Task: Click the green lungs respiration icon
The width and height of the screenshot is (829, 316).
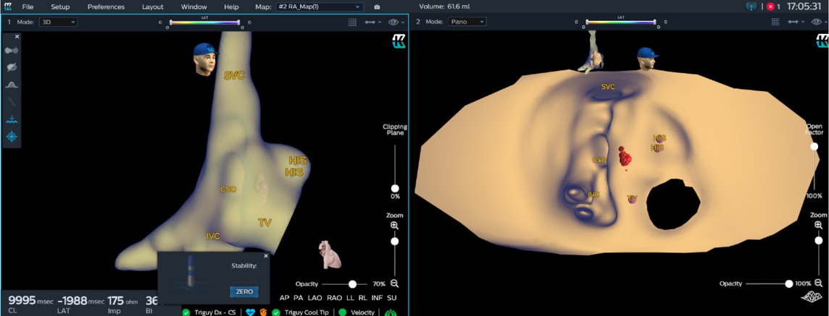Action: click(x=390, y=312)
